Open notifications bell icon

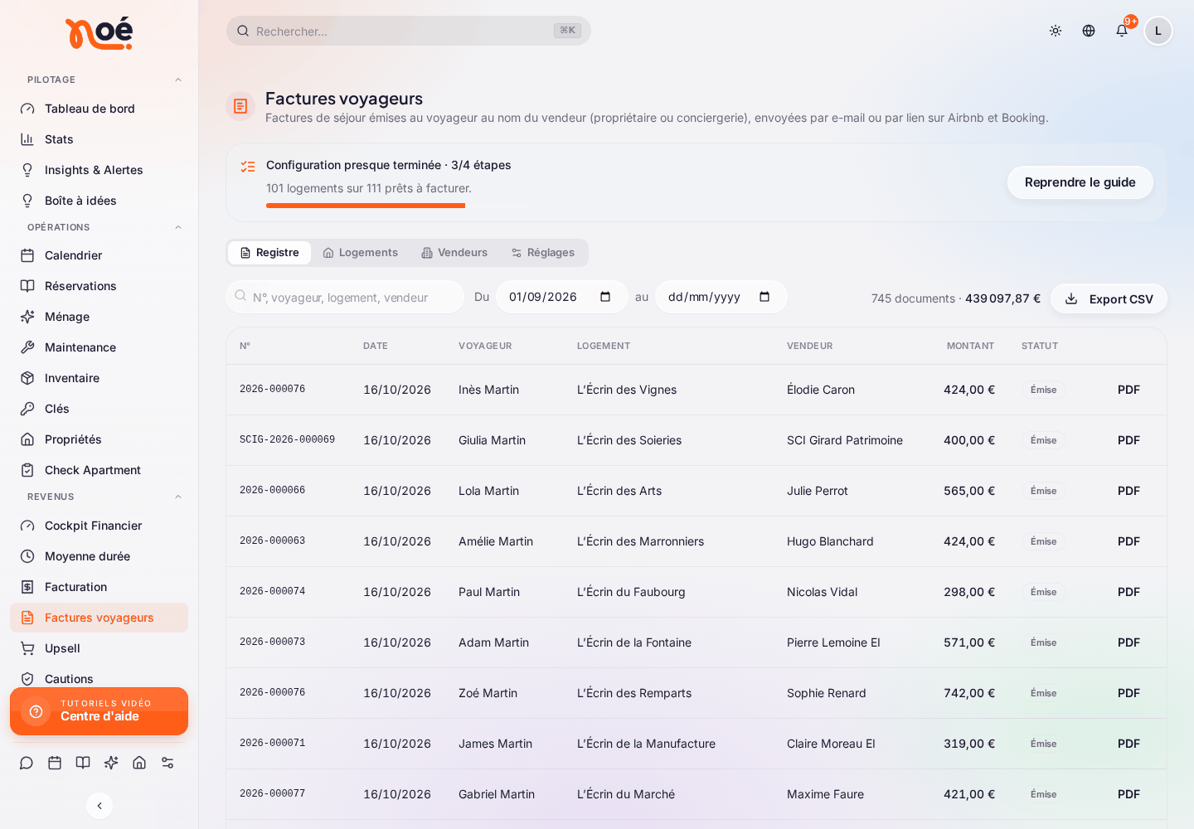pyautogui.click(x=1122, y=31)
